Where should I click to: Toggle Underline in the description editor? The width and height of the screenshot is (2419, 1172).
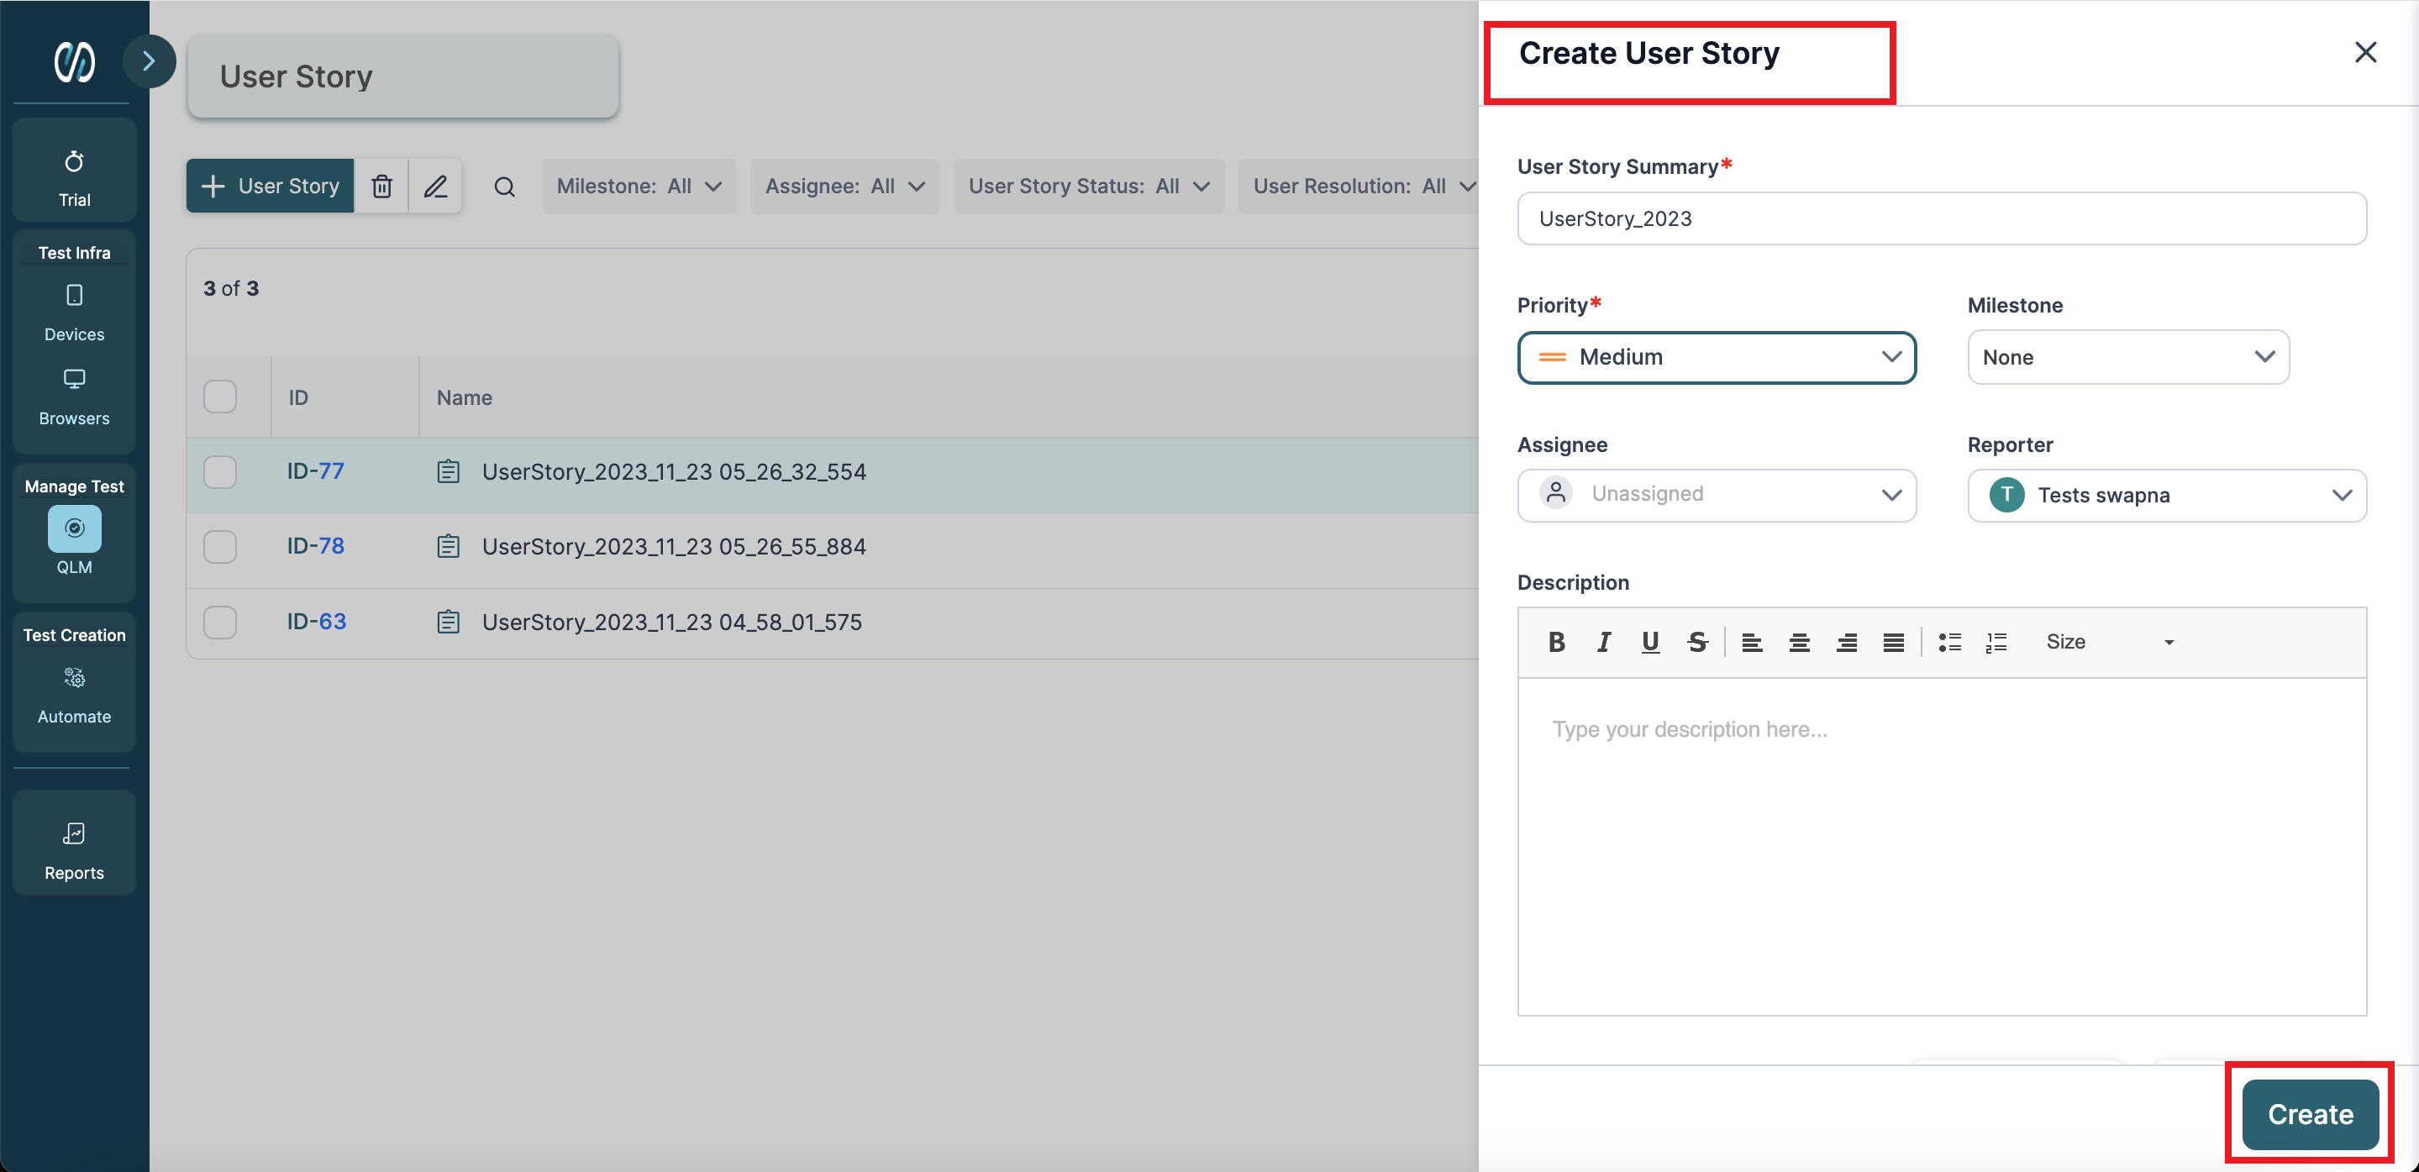click(x=1650, y=641)
